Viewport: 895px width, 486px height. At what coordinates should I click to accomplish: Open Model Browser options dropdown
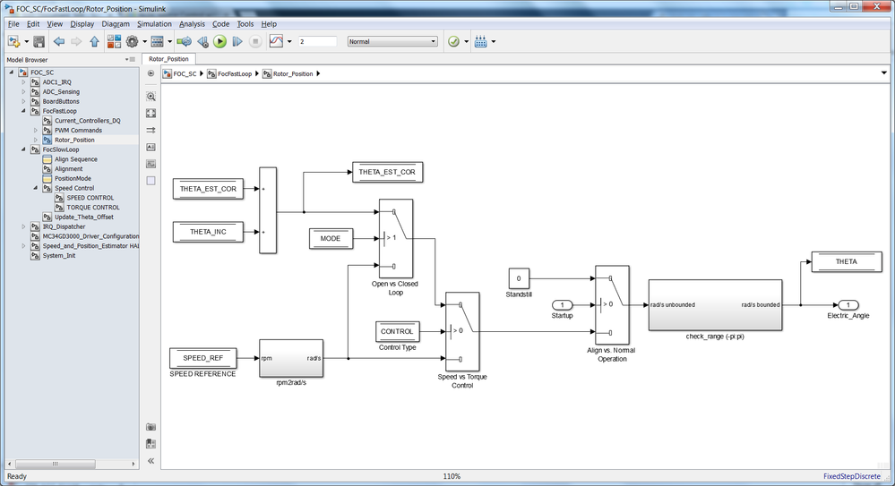click(130, 59)
